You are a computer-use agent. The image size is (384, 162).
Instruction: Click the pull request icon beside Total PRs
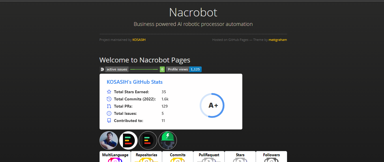(109, 106)
